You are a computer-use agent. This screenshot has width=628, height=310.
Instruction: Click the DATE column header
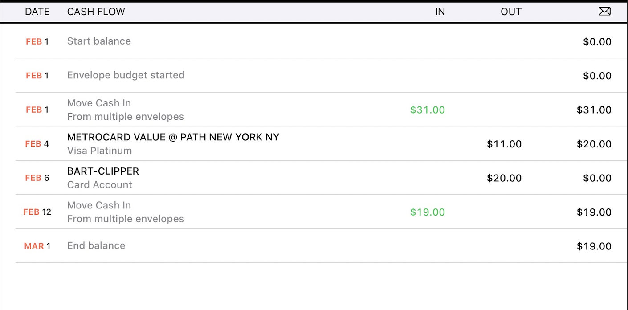click(37, 12)
